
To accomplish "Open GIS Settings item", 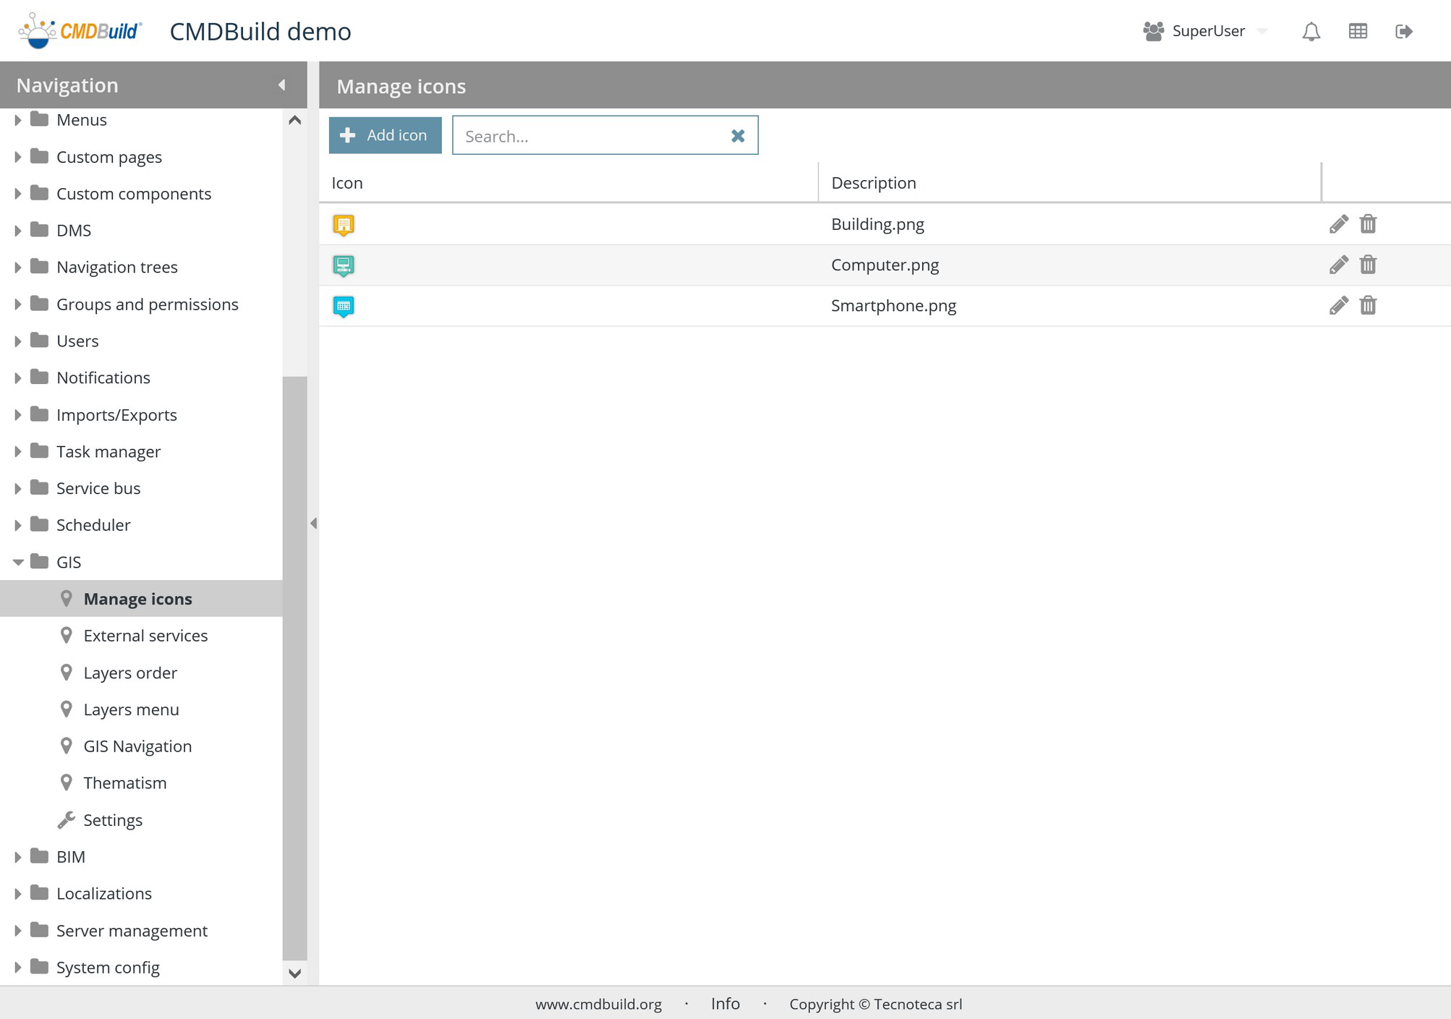I will [x=113, y=820].
